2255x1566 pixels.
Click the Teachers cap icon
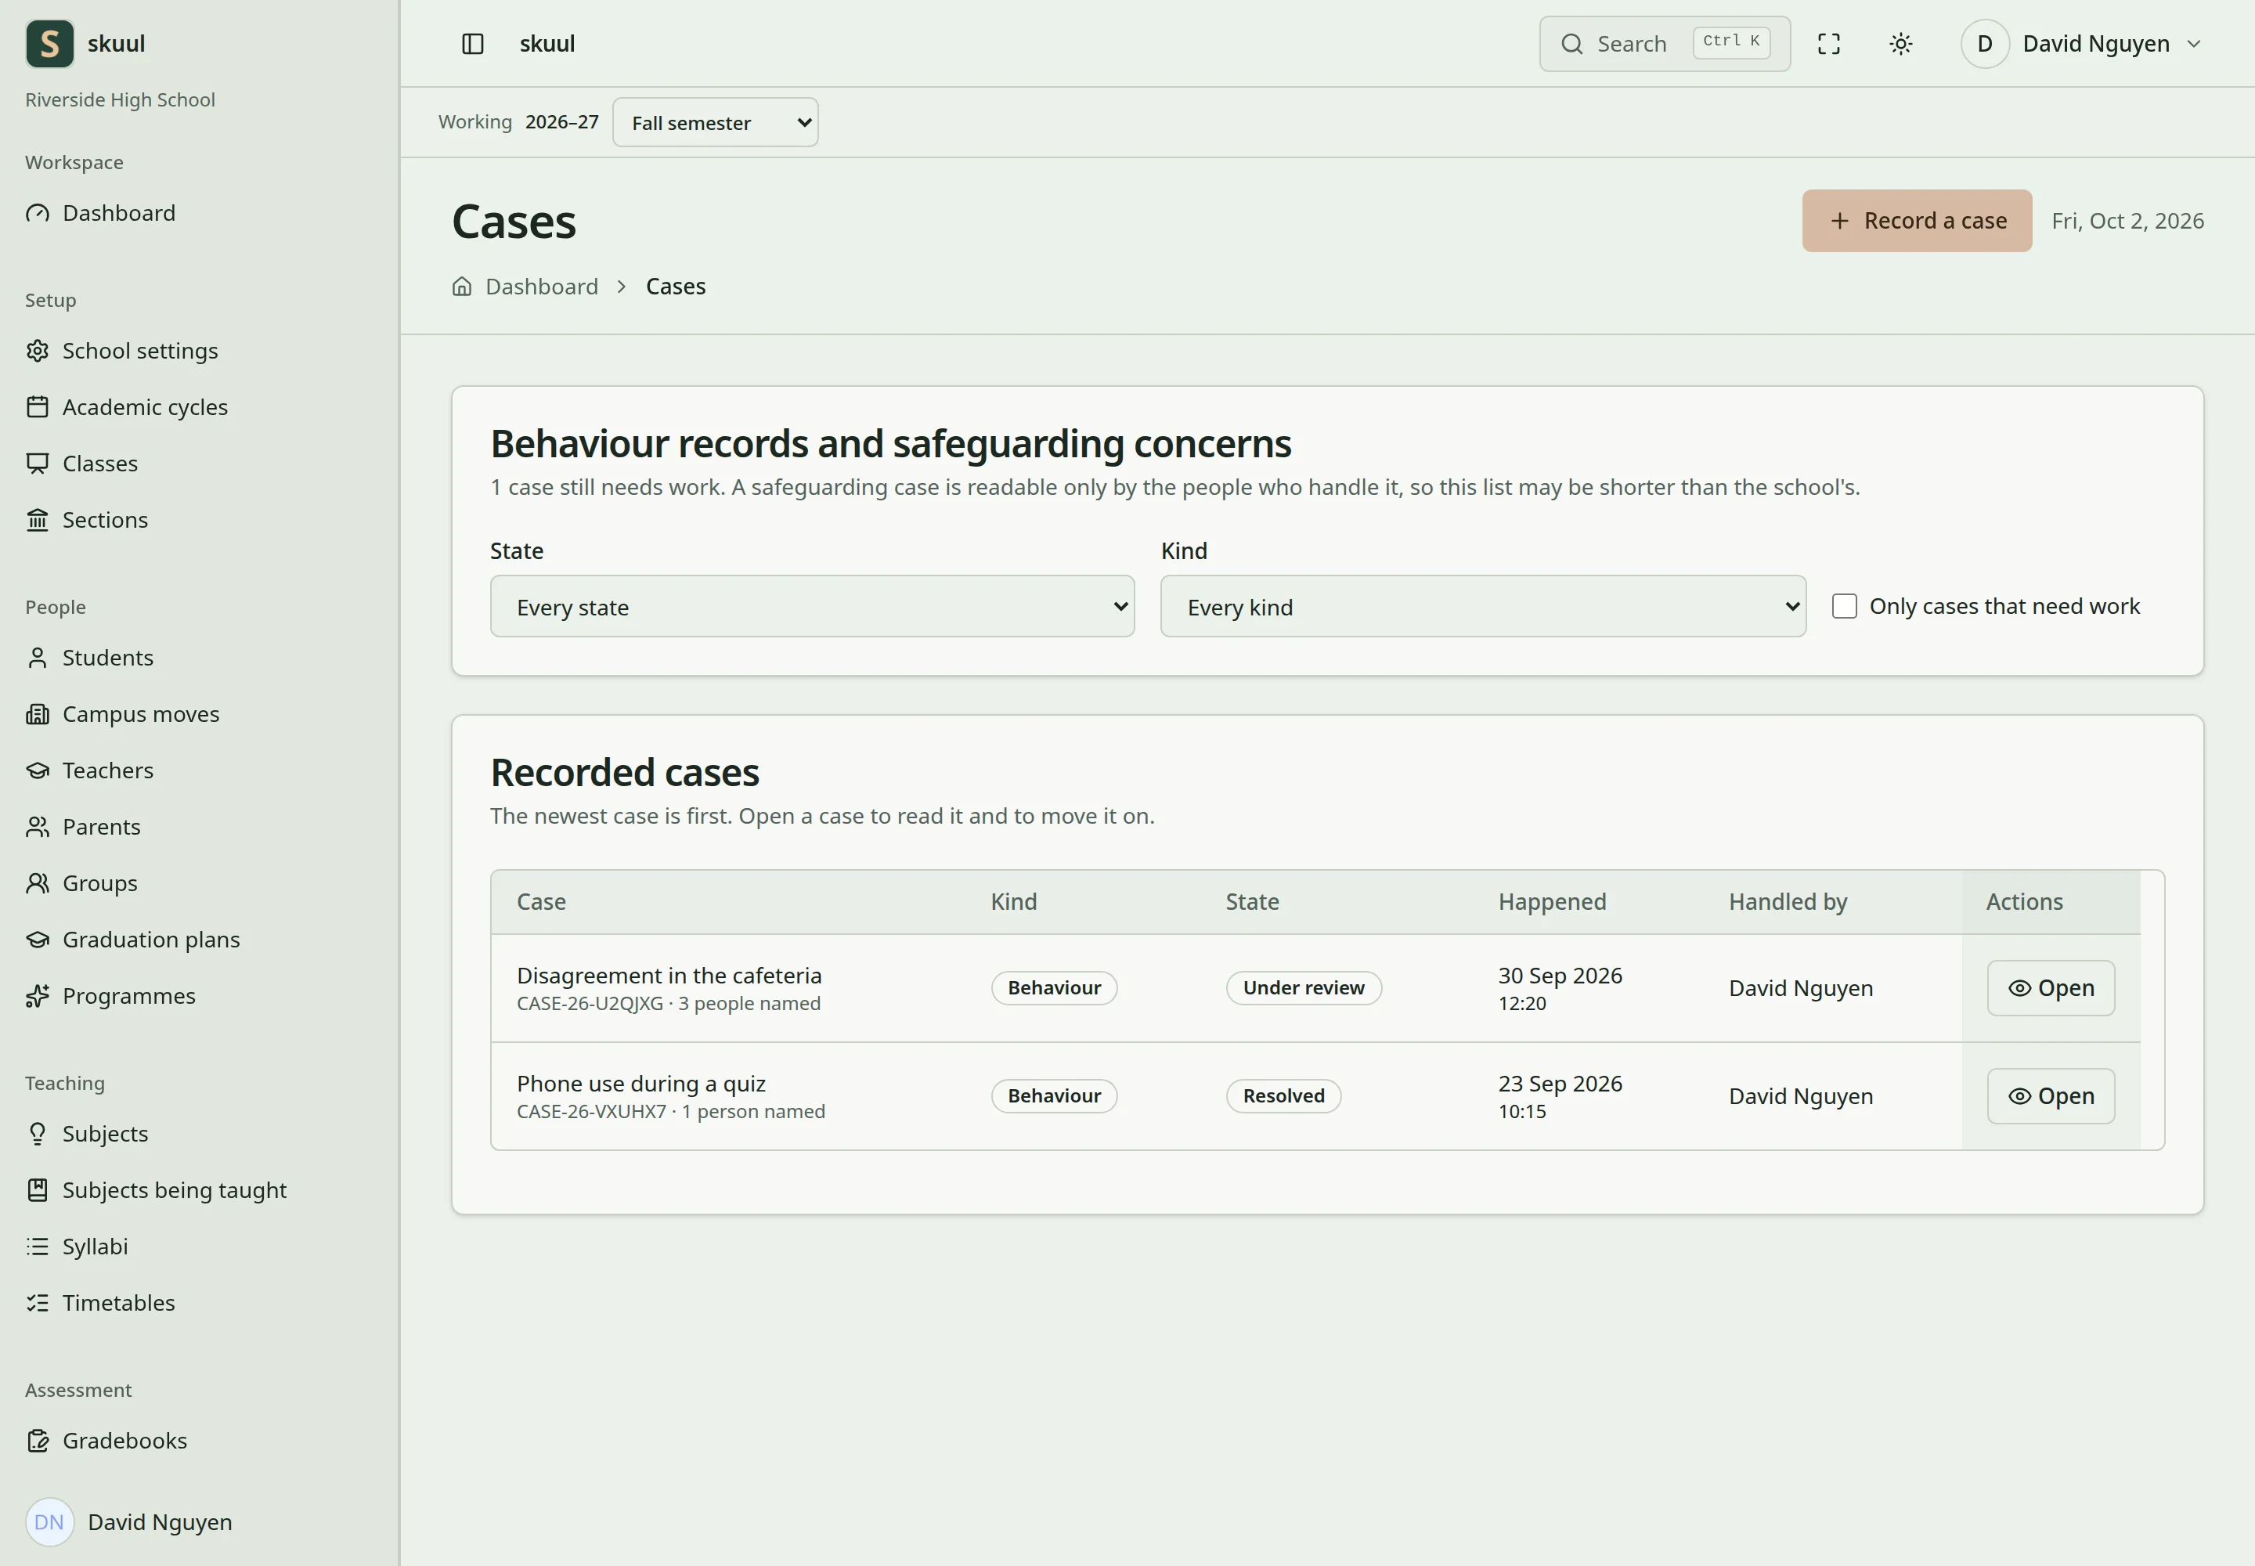38,770
